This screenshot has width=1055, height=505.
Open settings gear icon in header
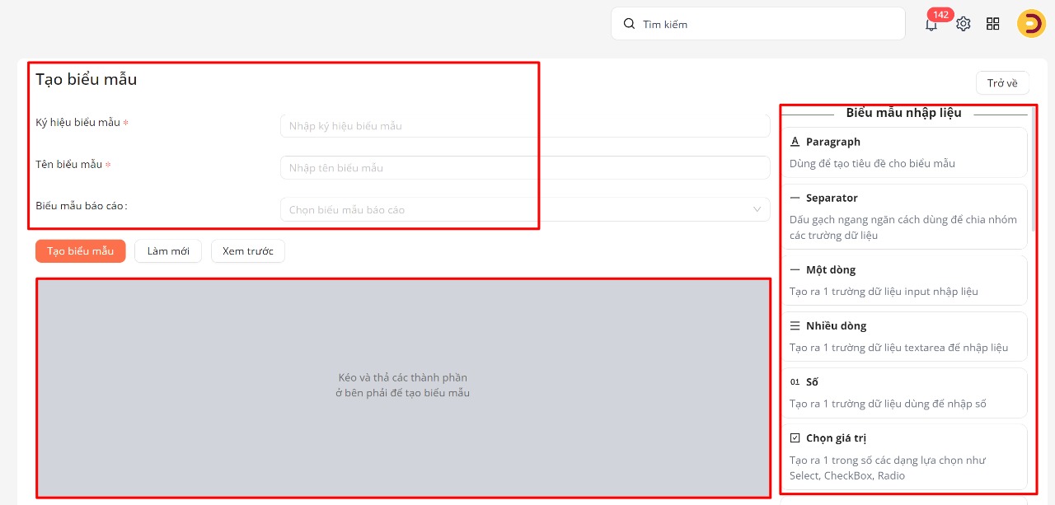click(963, 24)
